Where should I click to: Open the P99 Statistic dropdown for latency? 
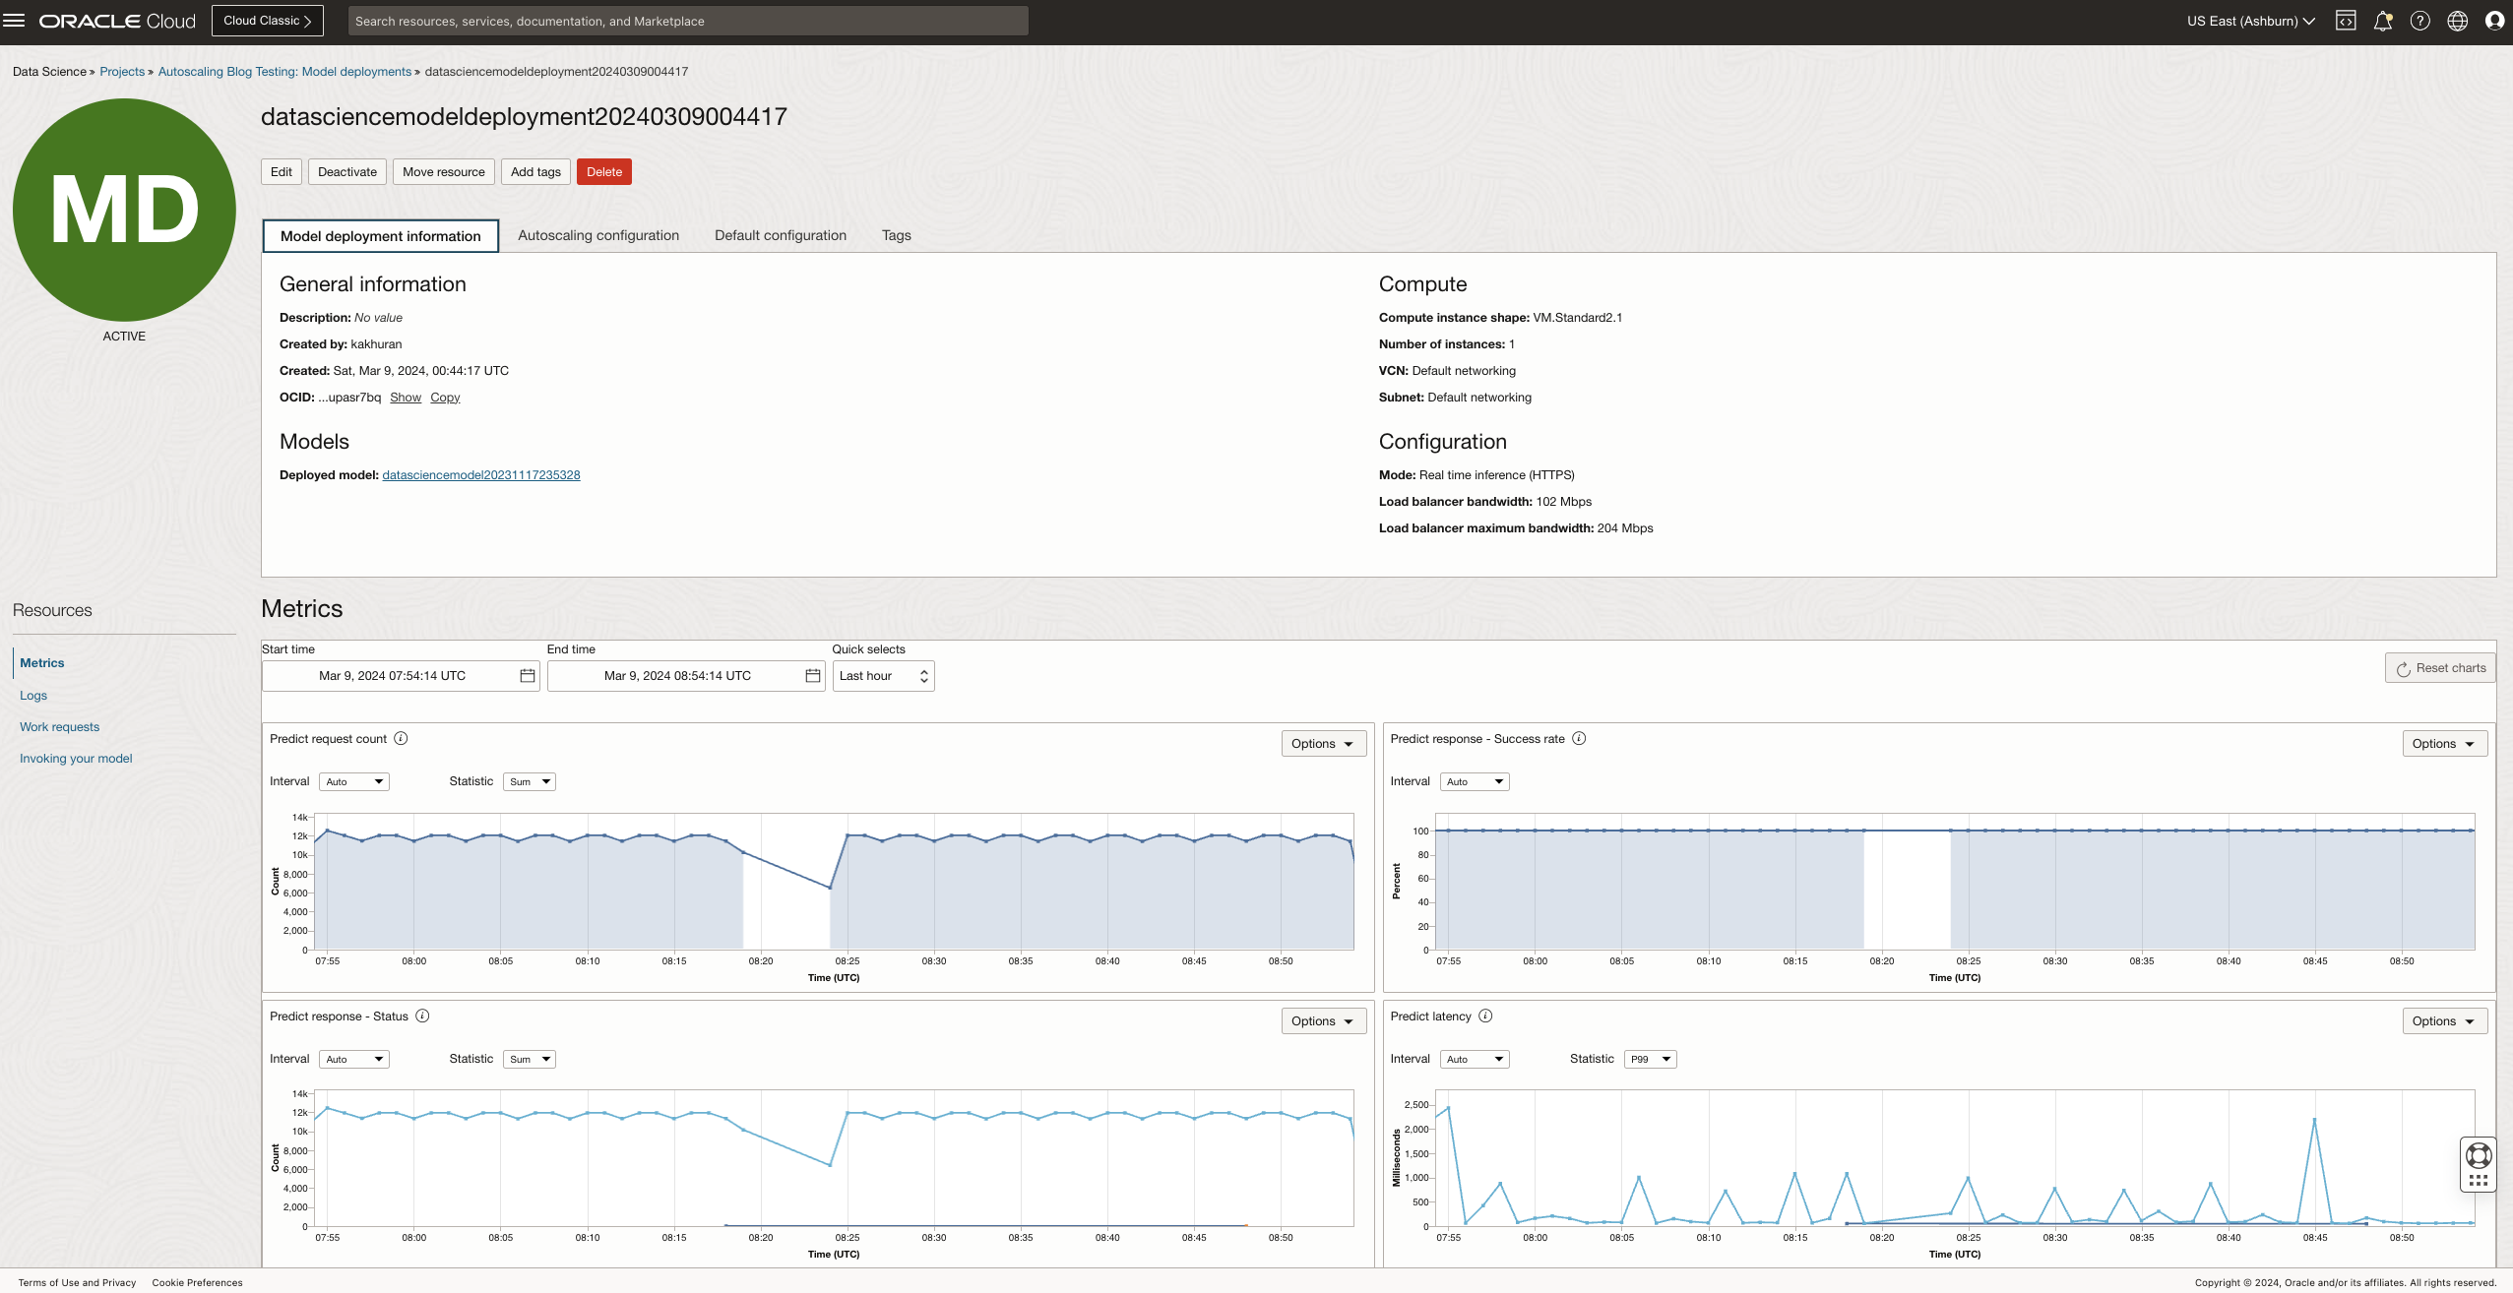coord(1650,1060)
